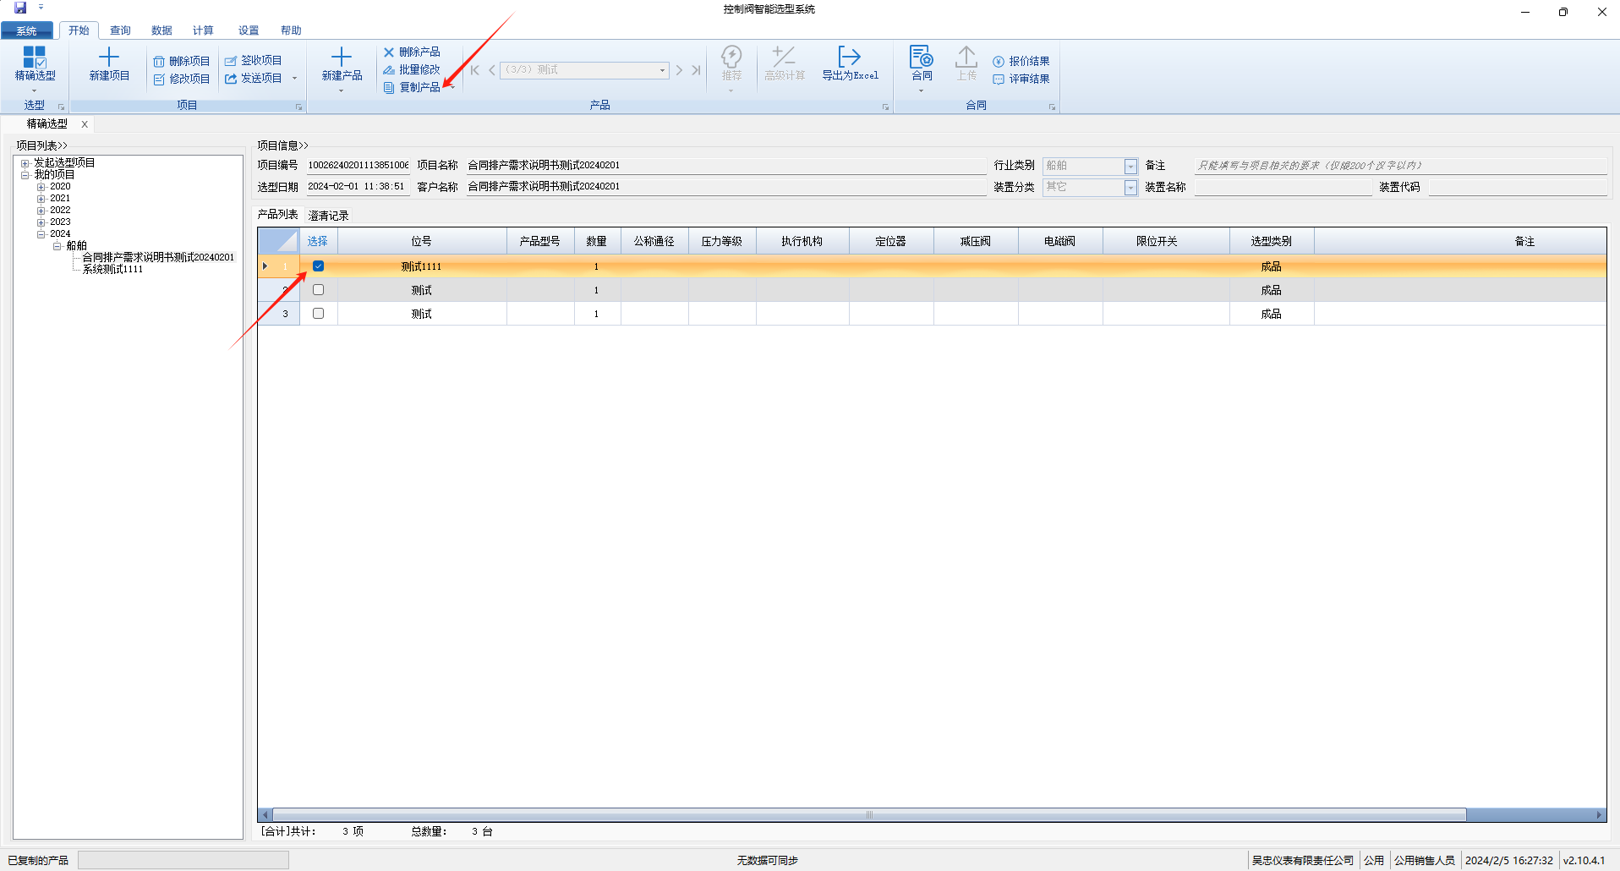Click the 导出为Excel export icon
This screenshot has height=871, width=1620.
(849, 58)
